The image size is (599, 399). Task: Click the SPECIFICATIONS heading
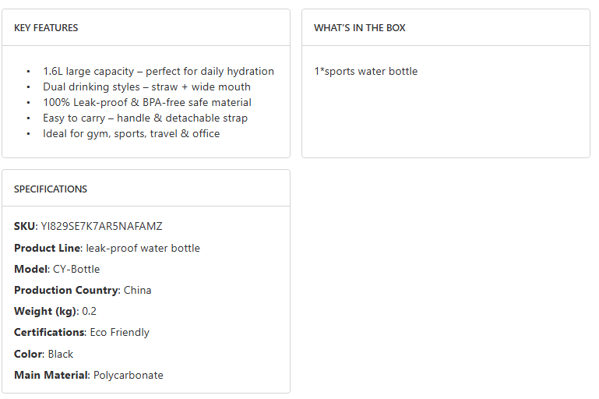[x=51, y=189]
